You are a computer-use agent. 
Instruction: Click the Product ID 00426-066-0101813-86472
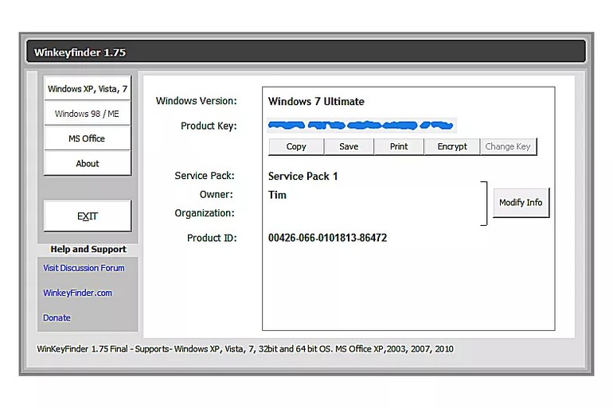[328, 238]
